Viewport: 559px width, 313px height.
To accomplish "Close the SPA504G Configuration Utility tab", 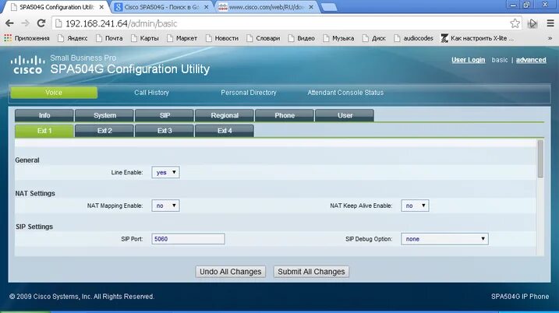I will [x=101, y=7].
